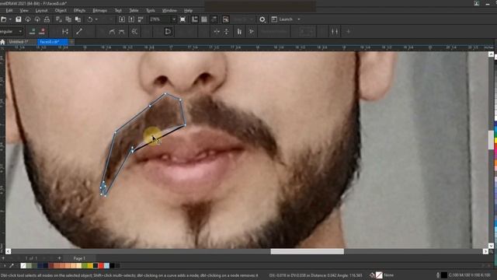Image resolution: width=497 pixels, height=280 pixels.
Task: Click the Welcome screen home icon
Action: click(x=2, y=42)
